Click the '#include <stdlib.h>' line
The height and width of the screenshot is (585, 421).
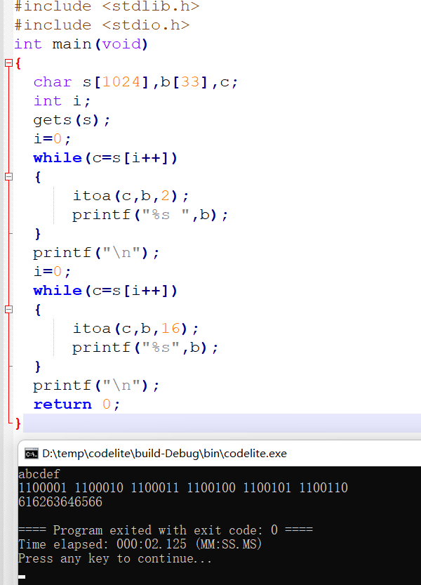[107, 6]
